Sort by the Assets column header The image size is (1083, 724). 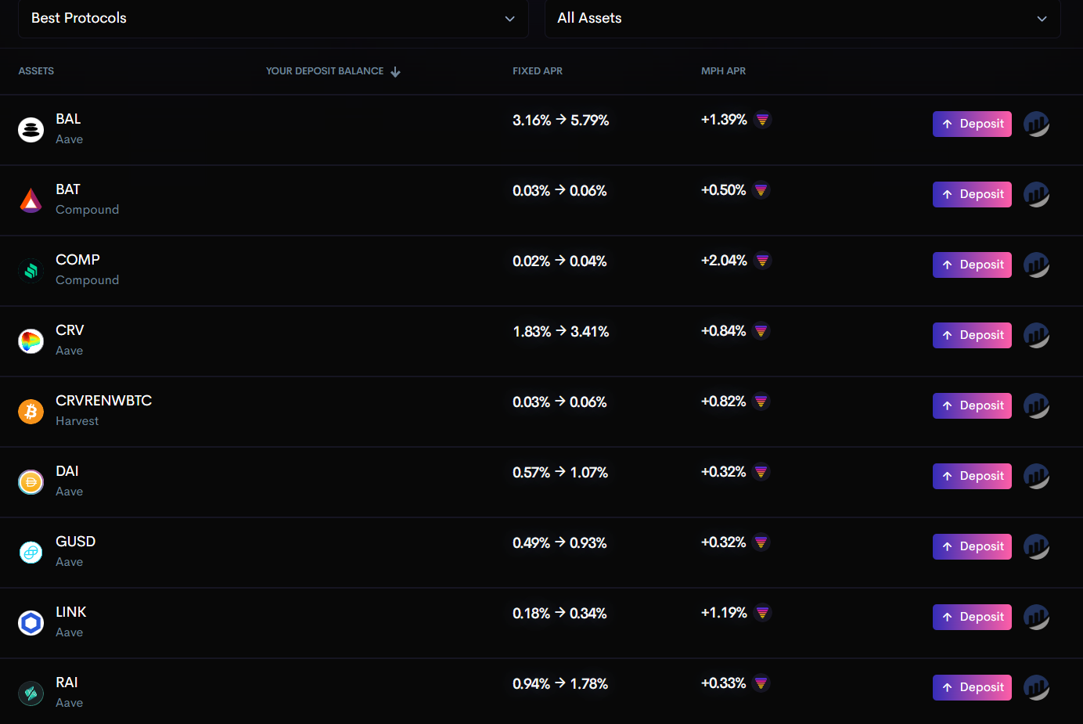point(36,71)
